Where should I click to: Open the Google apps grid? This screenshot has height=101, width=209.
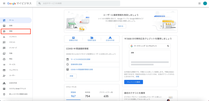click(199, 3)
